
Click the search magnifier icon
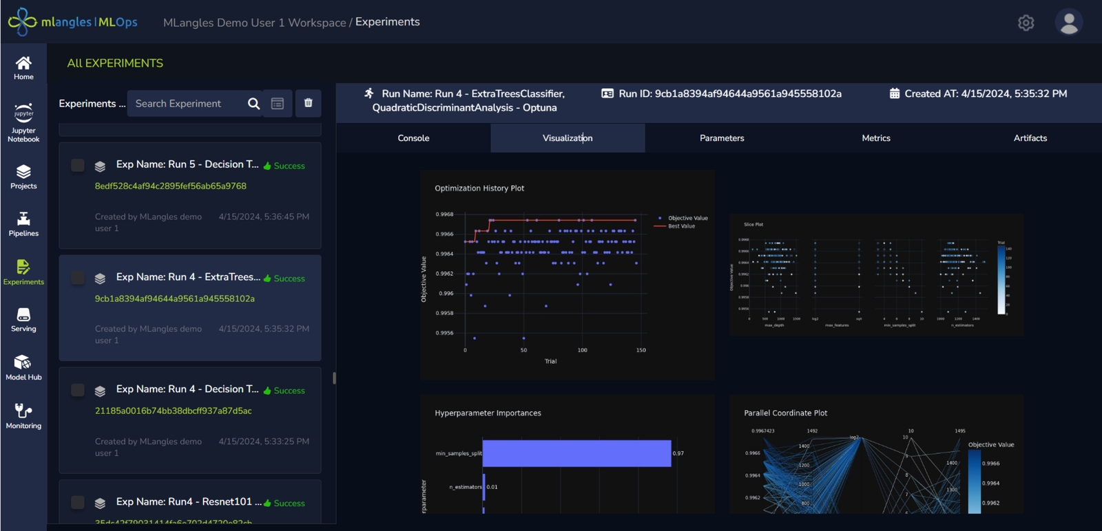click(x=253, y=104)
